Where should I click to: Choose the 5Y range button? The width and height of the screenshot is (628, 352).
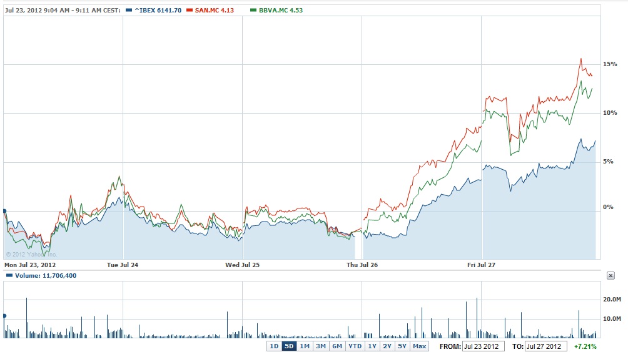click(x=402, y=346)
